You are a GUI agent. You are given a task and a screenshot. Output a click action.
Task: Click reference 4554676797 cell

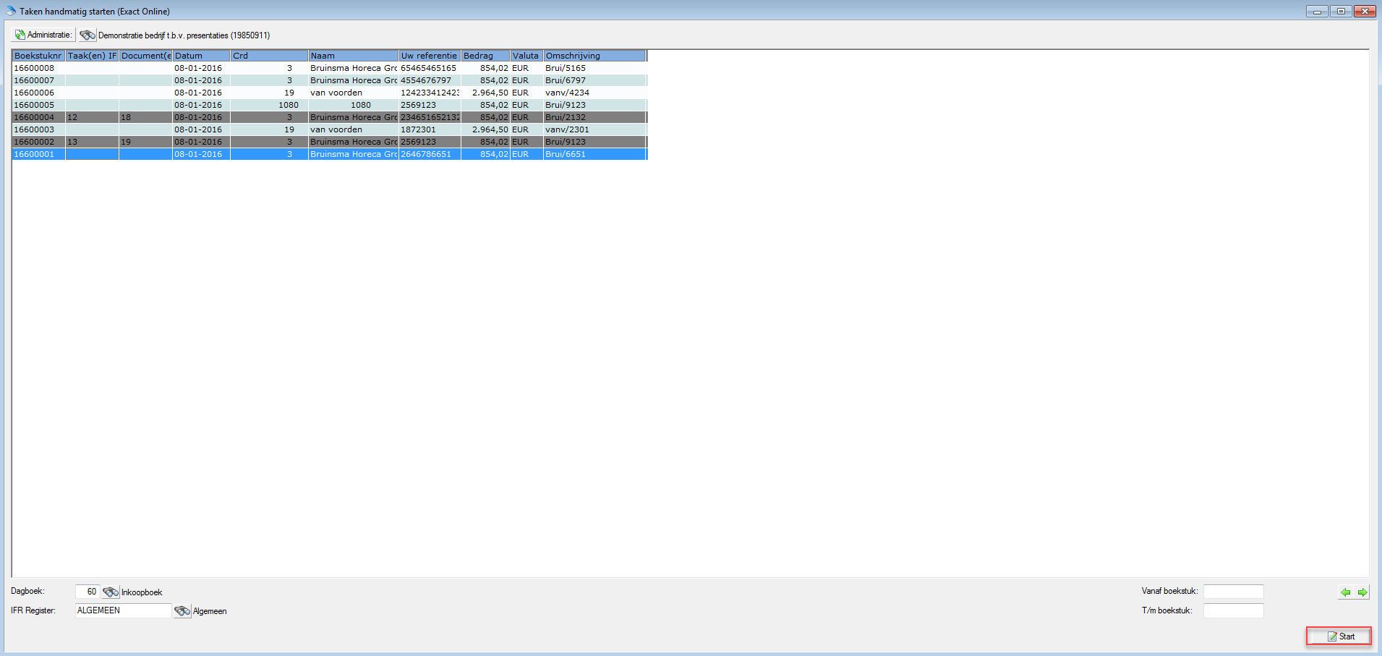(x=430, y=80)
